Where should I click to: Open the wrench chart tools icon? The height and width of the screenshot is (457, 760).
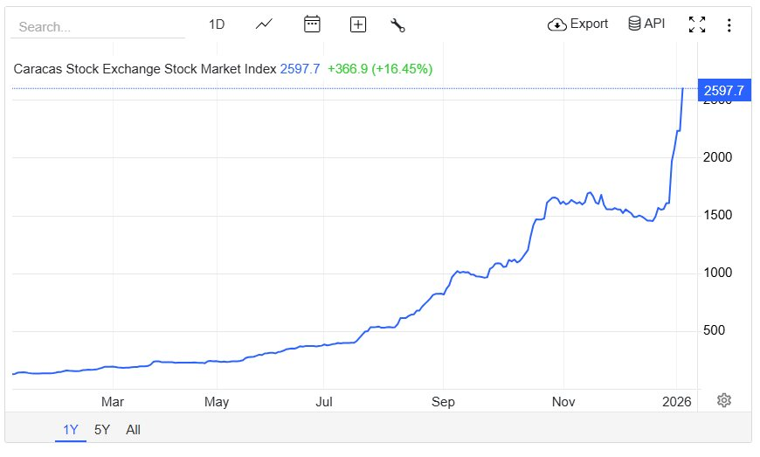[398, 24]
